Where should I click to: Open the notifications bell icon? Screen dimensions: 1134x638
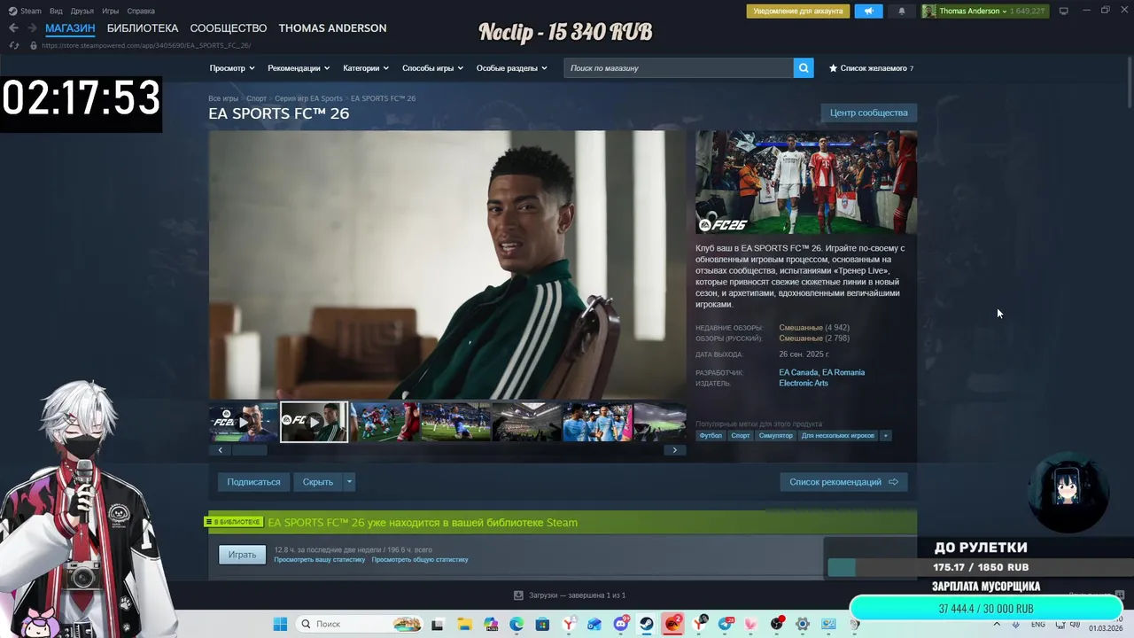(x=902, y=12)
